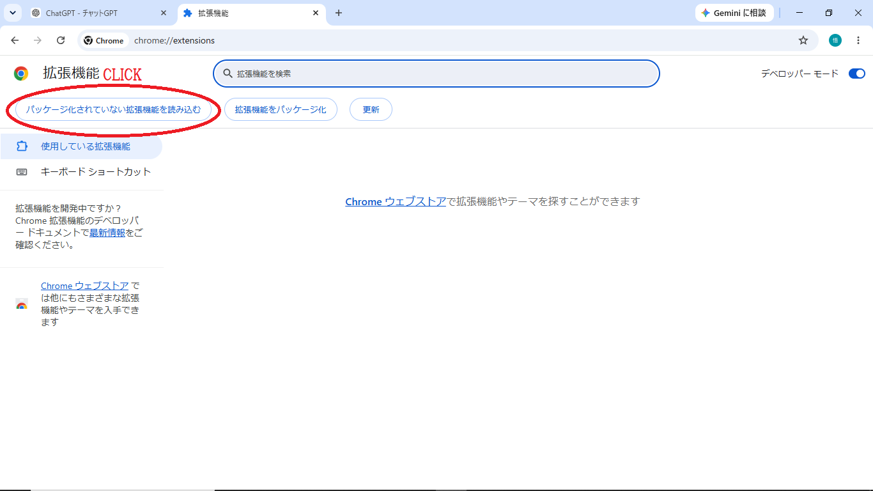The image size is (873, 491).
Task: Open Chrome ウェブストア link in sidebar
Action: click(x=85, y=286)
